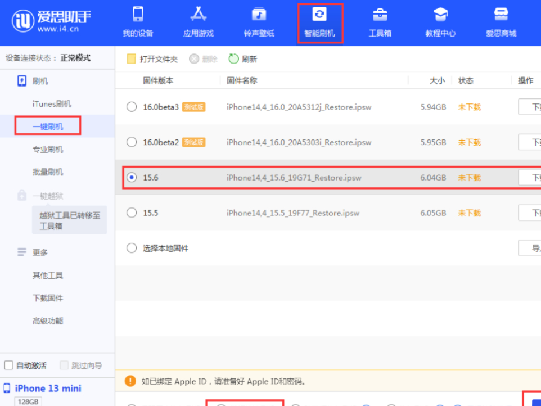Select the 一键刷机 sidebar item
541x406 pixels.
click(x=48, y=127)
